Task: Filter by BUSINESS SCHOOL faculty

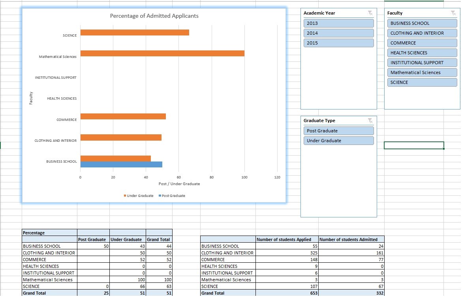Action: pos(422,23)
